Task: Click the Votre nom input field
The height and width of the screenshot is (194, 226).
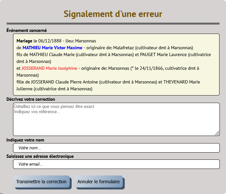Action: [x=116, y=148]
